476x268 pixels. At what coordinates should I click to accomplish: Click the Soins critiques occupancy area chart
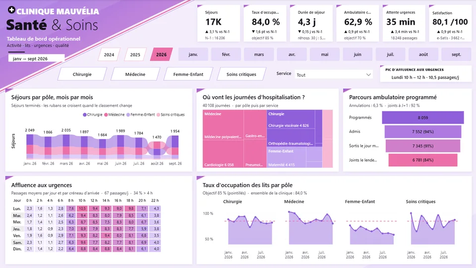coord(433,228)
